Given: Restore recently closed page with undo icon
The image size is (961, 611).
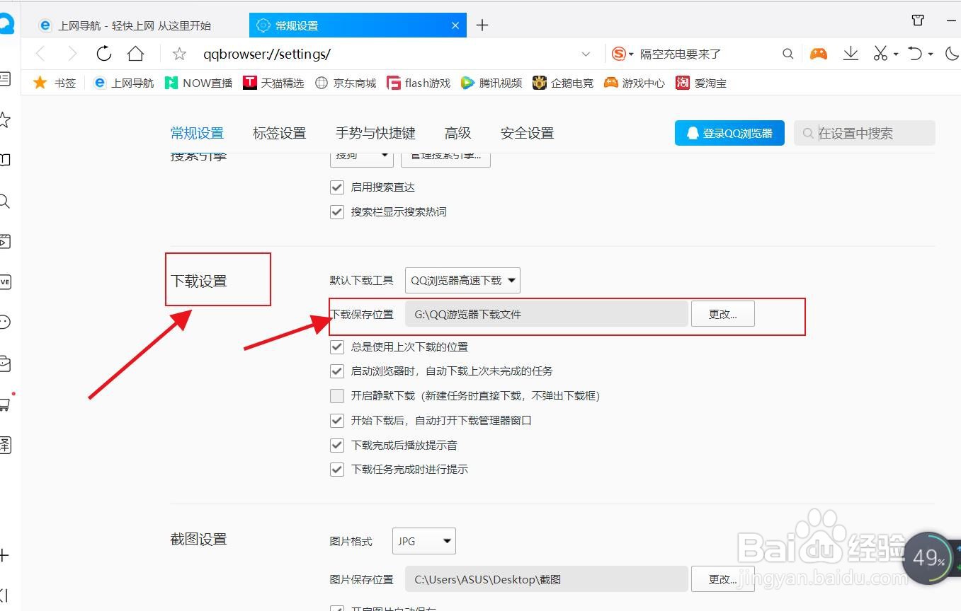Looking at the screenshot, I should tap(916, 53).
